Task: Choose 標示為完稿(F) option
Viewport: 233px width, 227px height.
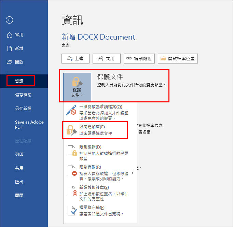Action: coord(100,211)
